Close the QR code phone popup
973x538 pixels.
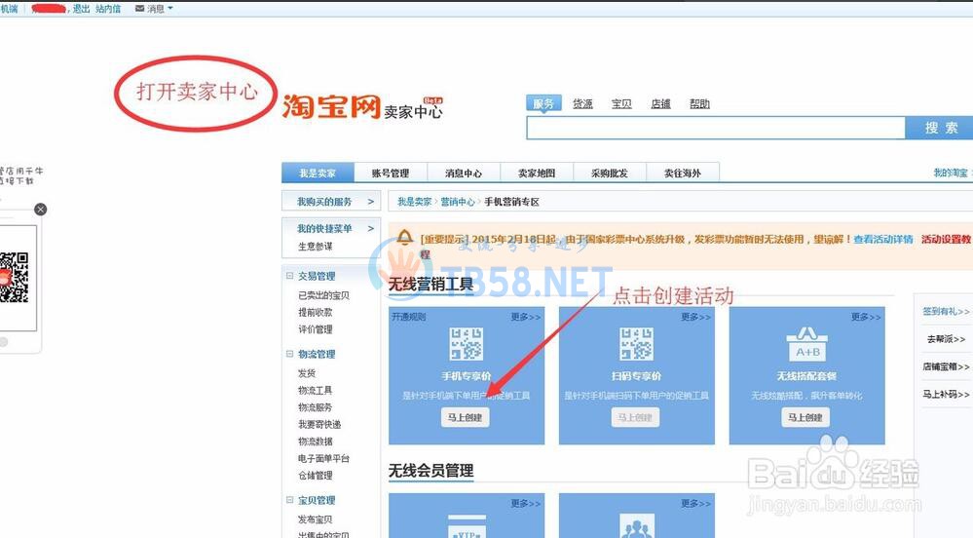click(40, 210)
